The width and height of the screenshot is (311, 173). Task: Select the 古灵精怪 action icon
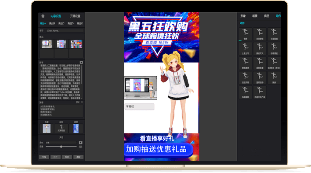point(260,34)
